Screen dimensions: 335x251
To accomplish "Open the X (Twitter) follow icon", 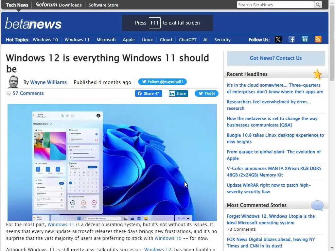I will coord(278,40).
